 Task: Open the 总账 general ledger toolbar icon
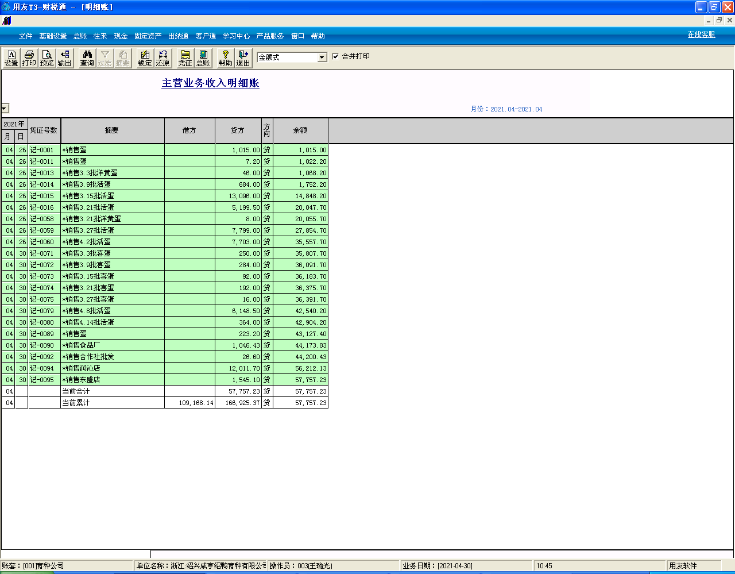(x=203, y=58)
